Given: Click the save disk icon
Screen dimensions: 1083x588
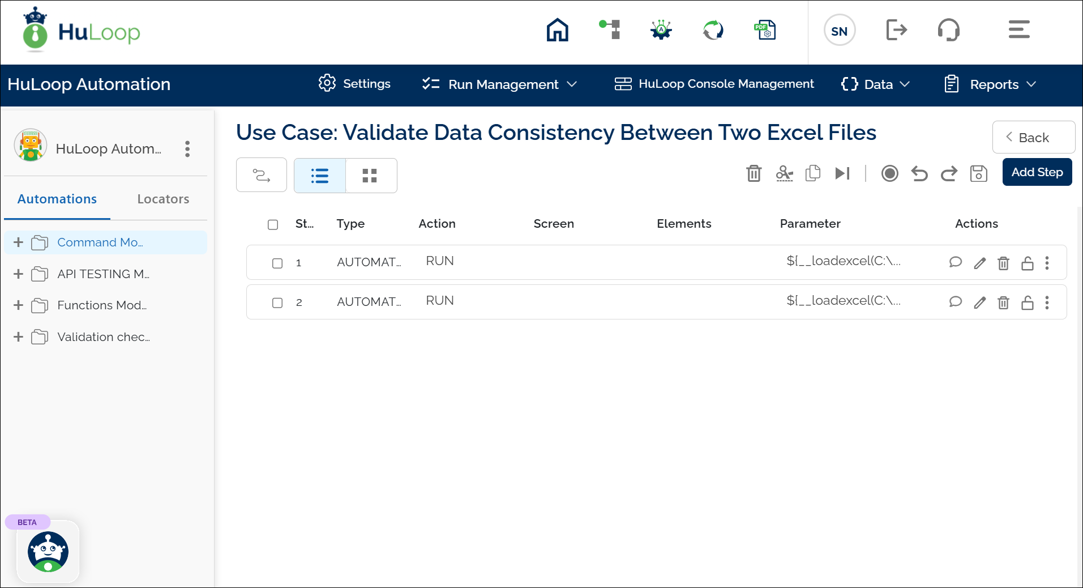Looking at the screenshot, I should 978,173.
